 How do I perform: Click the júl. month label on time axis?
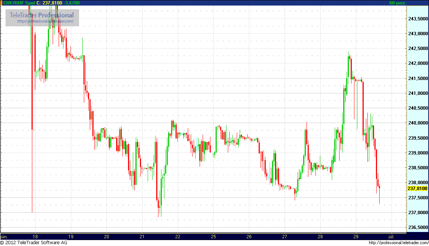(x=392, y=237)
